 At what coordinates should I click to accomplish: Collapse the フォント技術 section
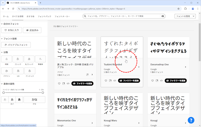pyautogui.click(x=2, y=39)
